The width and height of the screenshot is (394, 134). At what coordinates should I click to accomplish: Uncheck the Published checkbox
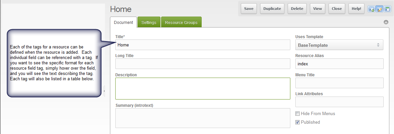pyautogui.click(x=298, y=122)
